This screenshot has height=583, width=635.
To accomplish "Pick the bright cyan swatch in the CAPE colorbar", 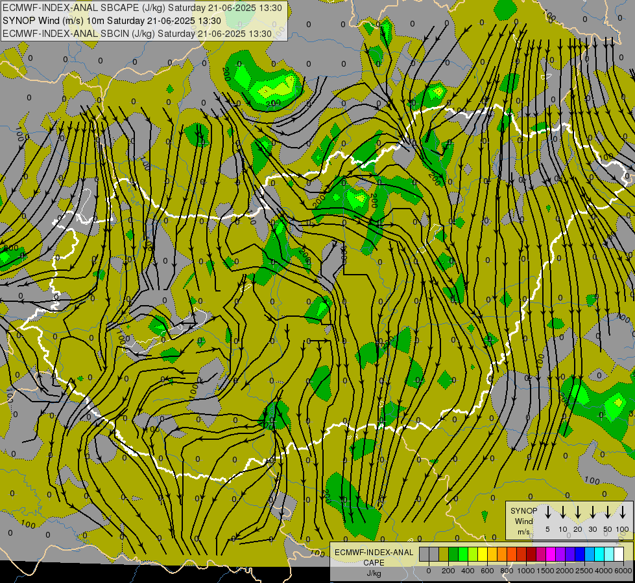I will tap(599, 554).
